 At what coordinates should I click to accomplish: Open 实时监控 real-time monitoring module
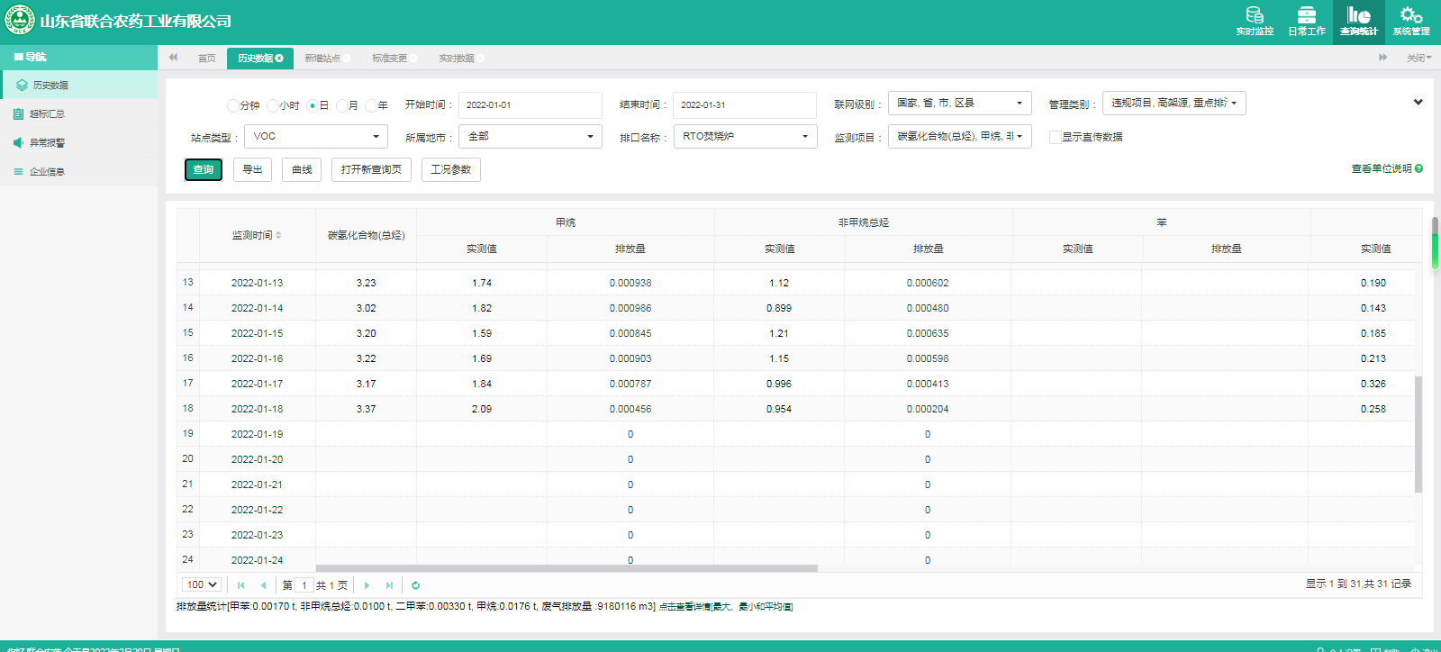click(1255, 21)
